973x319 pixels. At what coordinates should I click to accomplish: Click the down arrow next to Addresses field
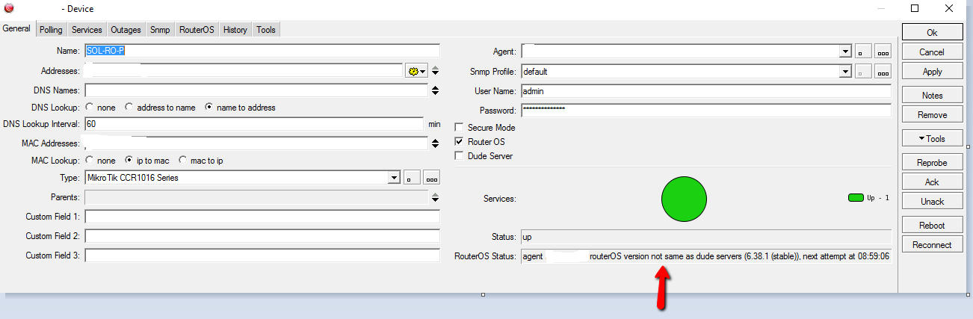click(x=435, y=74)
